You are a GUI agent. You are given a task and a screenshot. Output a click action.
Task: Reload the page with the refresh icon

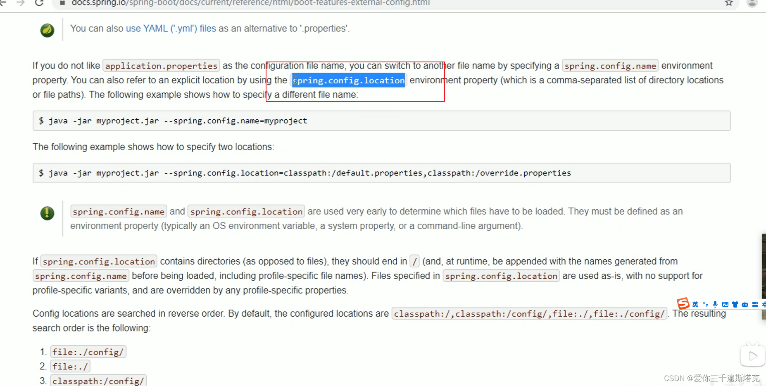click(x=39, y=3)
